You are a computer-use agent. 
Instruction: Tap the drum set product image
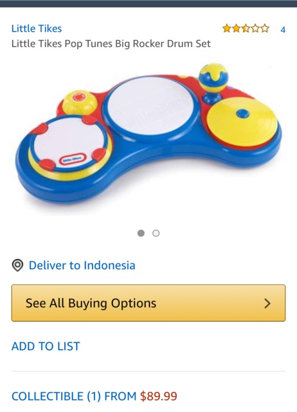point(148,135)
